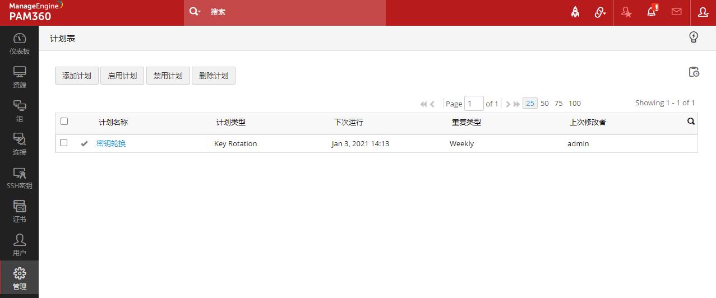Click the admin cell
The image size is (716, 298).
coord(578,143)
